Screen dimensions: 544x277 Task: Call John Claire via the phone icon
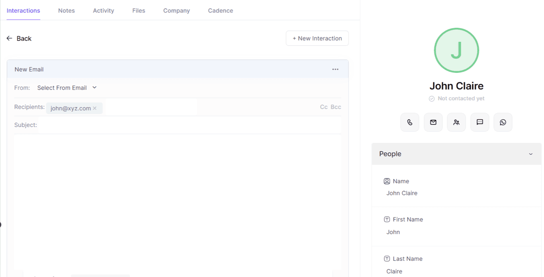click(410, 122)
